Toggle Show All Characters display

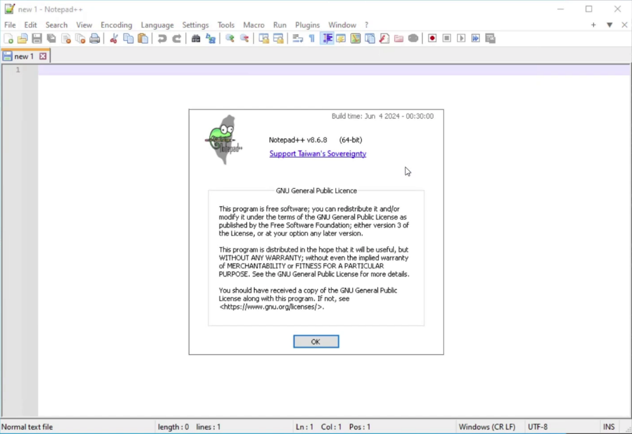(x=312, y=38)
